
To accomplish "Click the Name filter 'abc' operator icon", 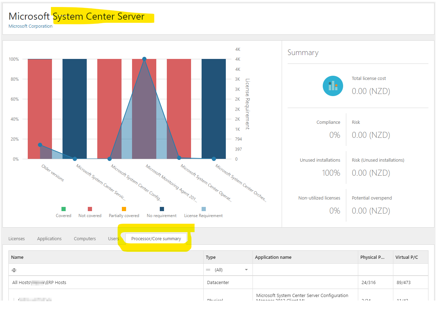I will (14, 270).
